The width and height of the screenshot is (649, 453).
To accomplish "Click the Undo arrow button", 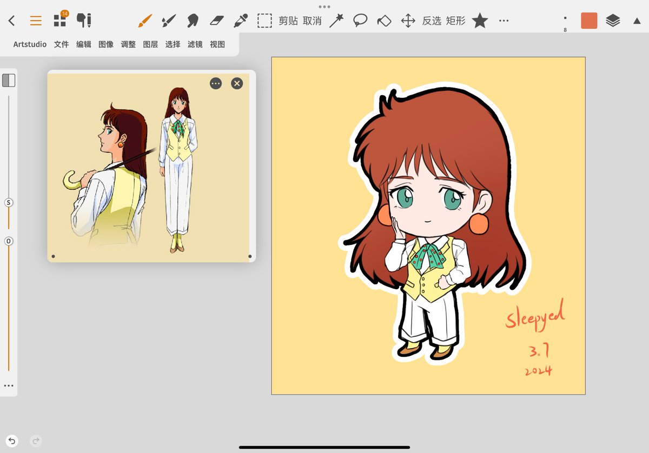I will coord(12,441).
